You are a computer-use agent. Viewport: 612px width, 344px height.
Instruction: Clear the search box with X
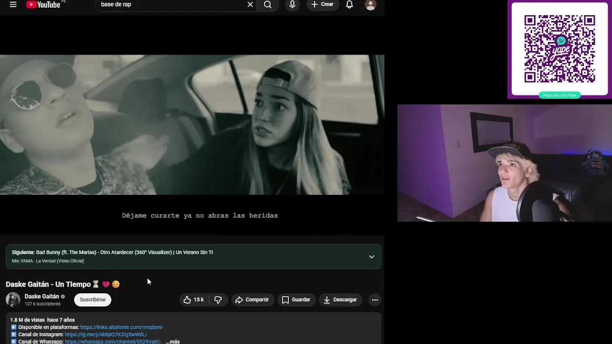250,4
